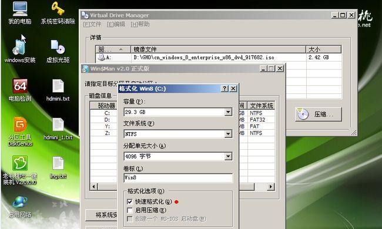Enable the 启用压缩 checkbox

pyautogui.click(x=130, y=210)
